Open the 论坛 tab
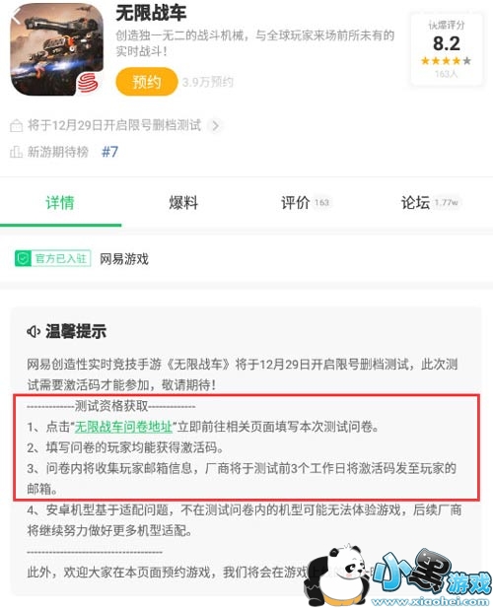 430,203
